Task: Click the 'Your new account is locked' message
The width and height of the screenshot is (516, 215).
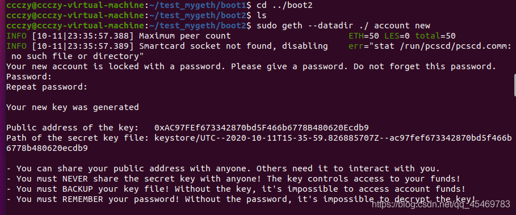Action: point(251,66)
